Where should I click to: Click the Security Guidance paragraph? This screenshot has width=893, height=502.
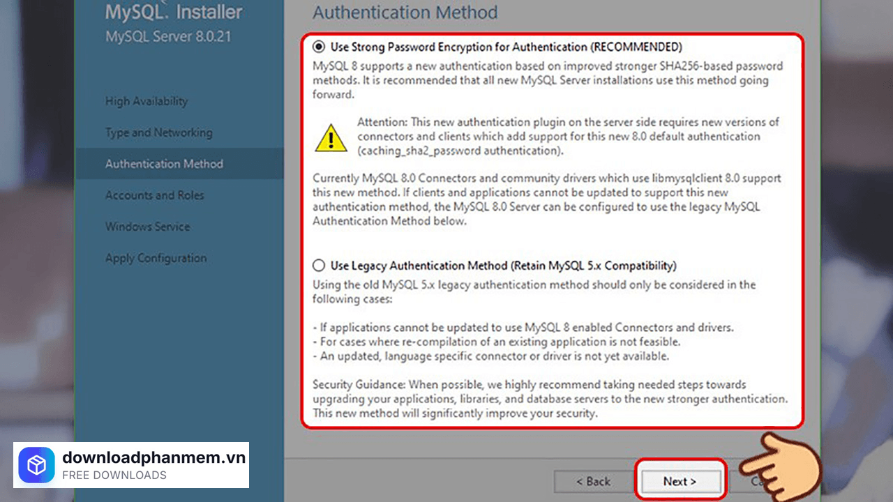pyautogui.click(x=550, y=399)
